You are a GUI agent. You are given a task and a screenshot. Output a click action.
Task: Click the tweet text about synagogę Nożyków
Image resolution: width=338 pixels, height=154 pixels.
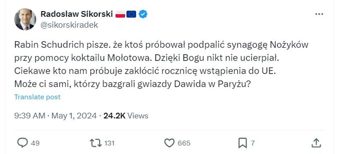pos(161,65)
